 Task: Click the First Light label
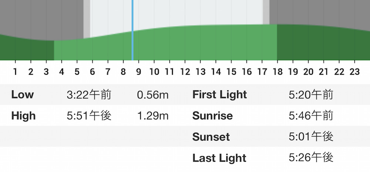click(x=219, y=95)
